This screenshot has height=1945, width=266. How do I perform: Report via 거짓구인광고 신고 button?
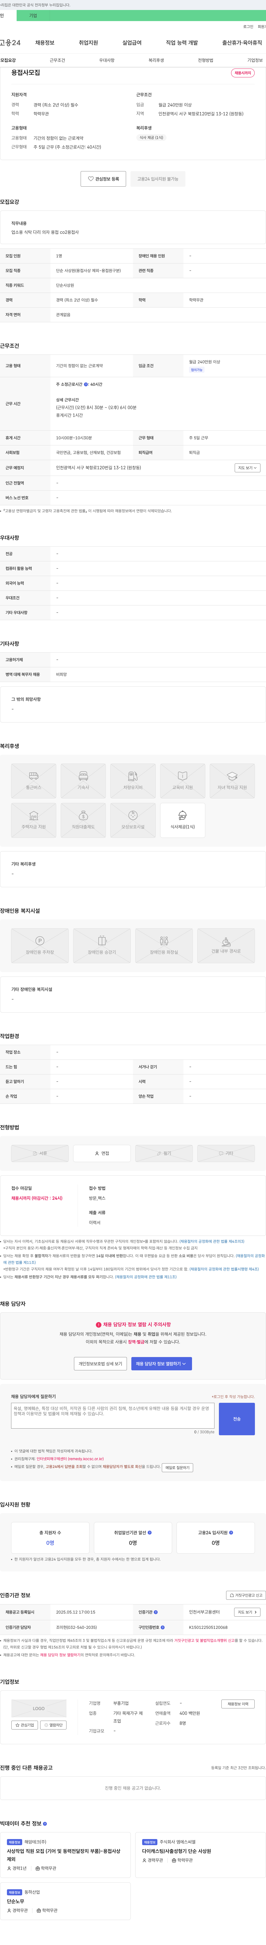tap(246, 1596)
